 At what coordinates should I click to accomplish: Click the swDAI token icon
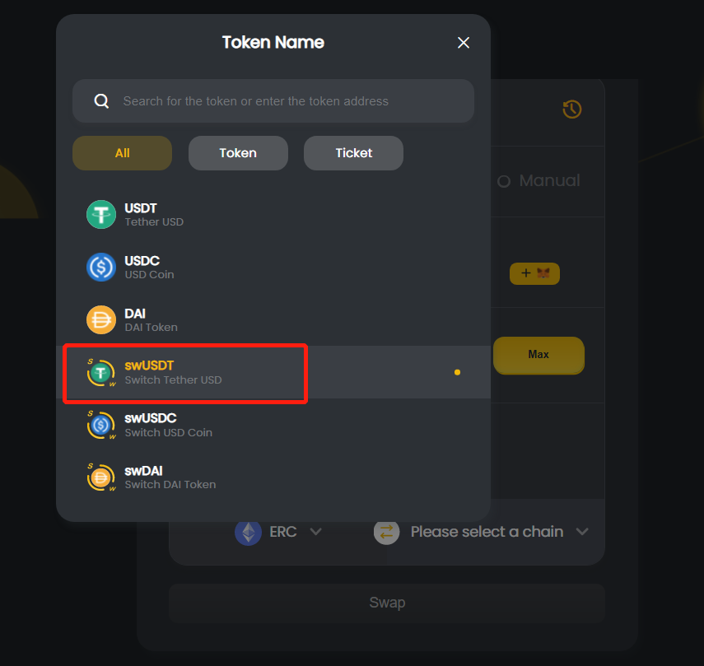(101, 477)
